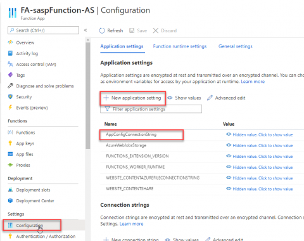Click Learn more under Application settings
This screenshot has width=304, height=241.
253,82
